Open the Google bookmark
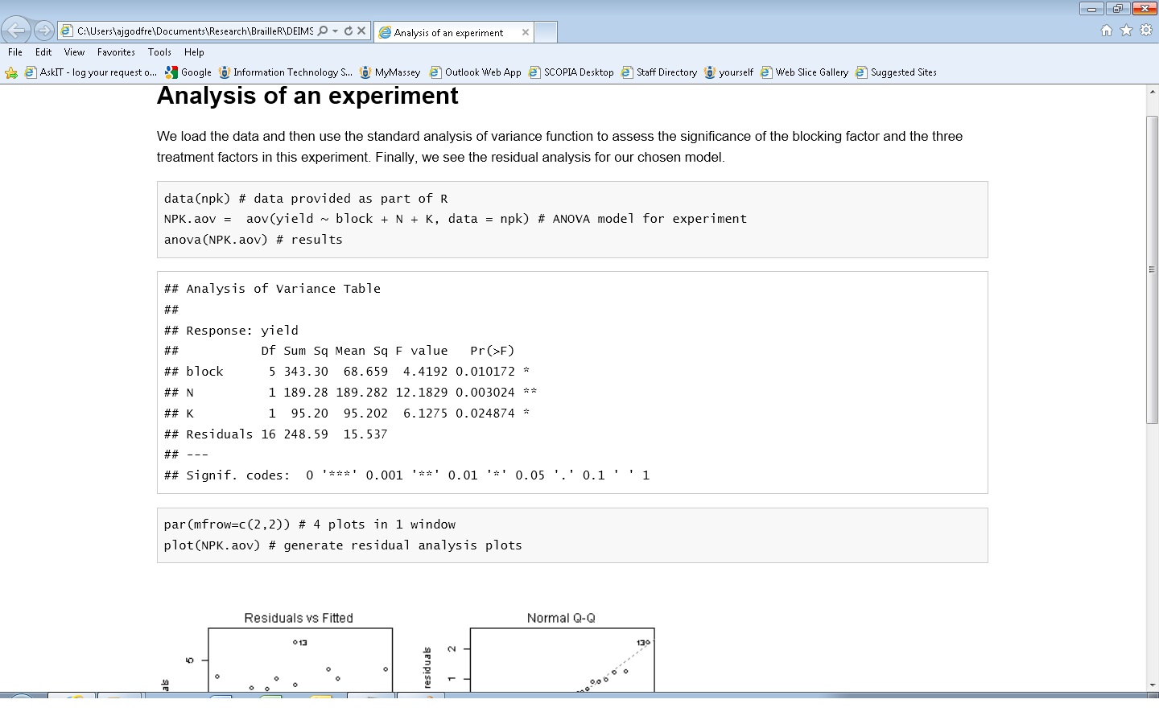1159x724 pixels. point(188,72)
